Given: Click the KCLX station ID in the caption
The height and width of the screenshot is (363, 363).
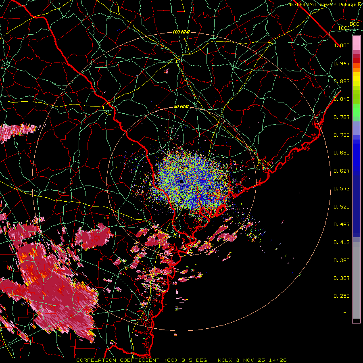Looking at the screenshot, I should coord(225,360).
